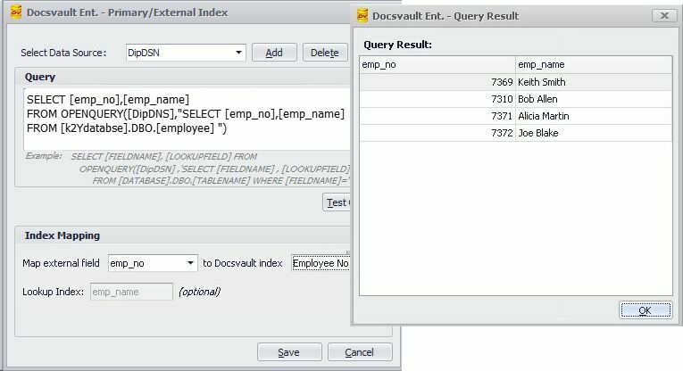Click the Lookup Index emp_name field
The height and width of the screenshot is (371, 683).
tap(131, 292)
